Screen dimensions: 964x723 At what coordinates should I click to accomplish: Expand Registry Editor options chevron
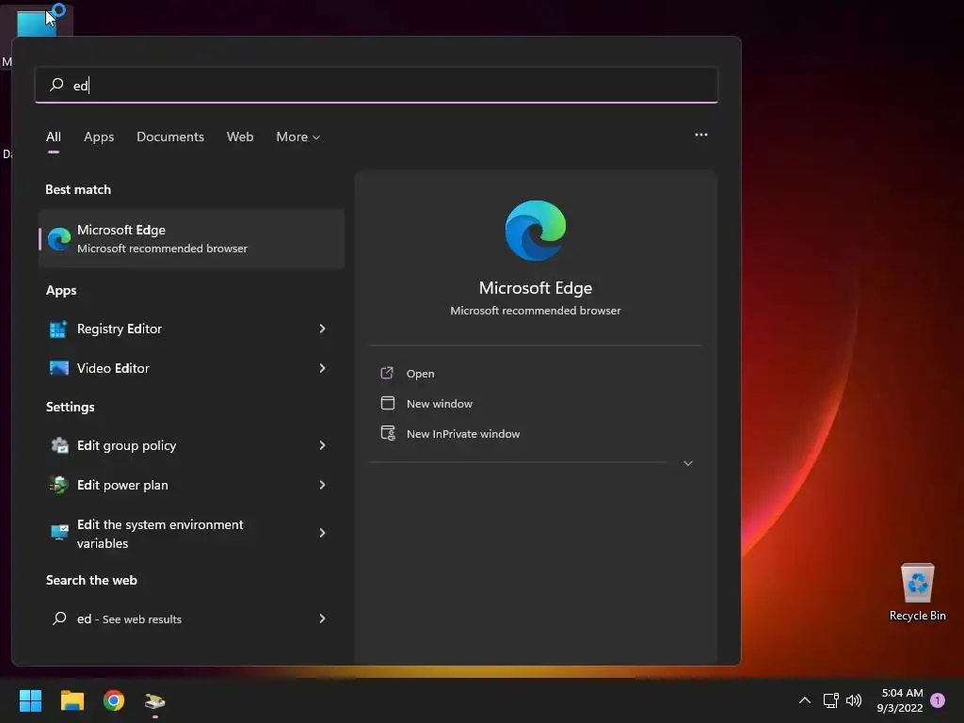point(322,329)
